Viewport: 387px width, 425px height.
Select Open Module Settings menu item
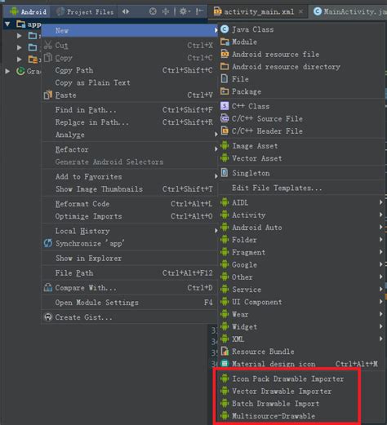tap(130, 303)
